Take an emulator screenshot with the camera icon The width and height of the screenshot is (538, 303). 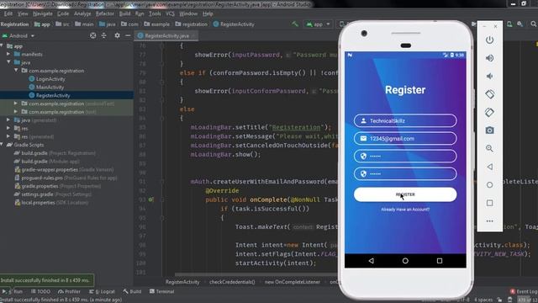489,130
